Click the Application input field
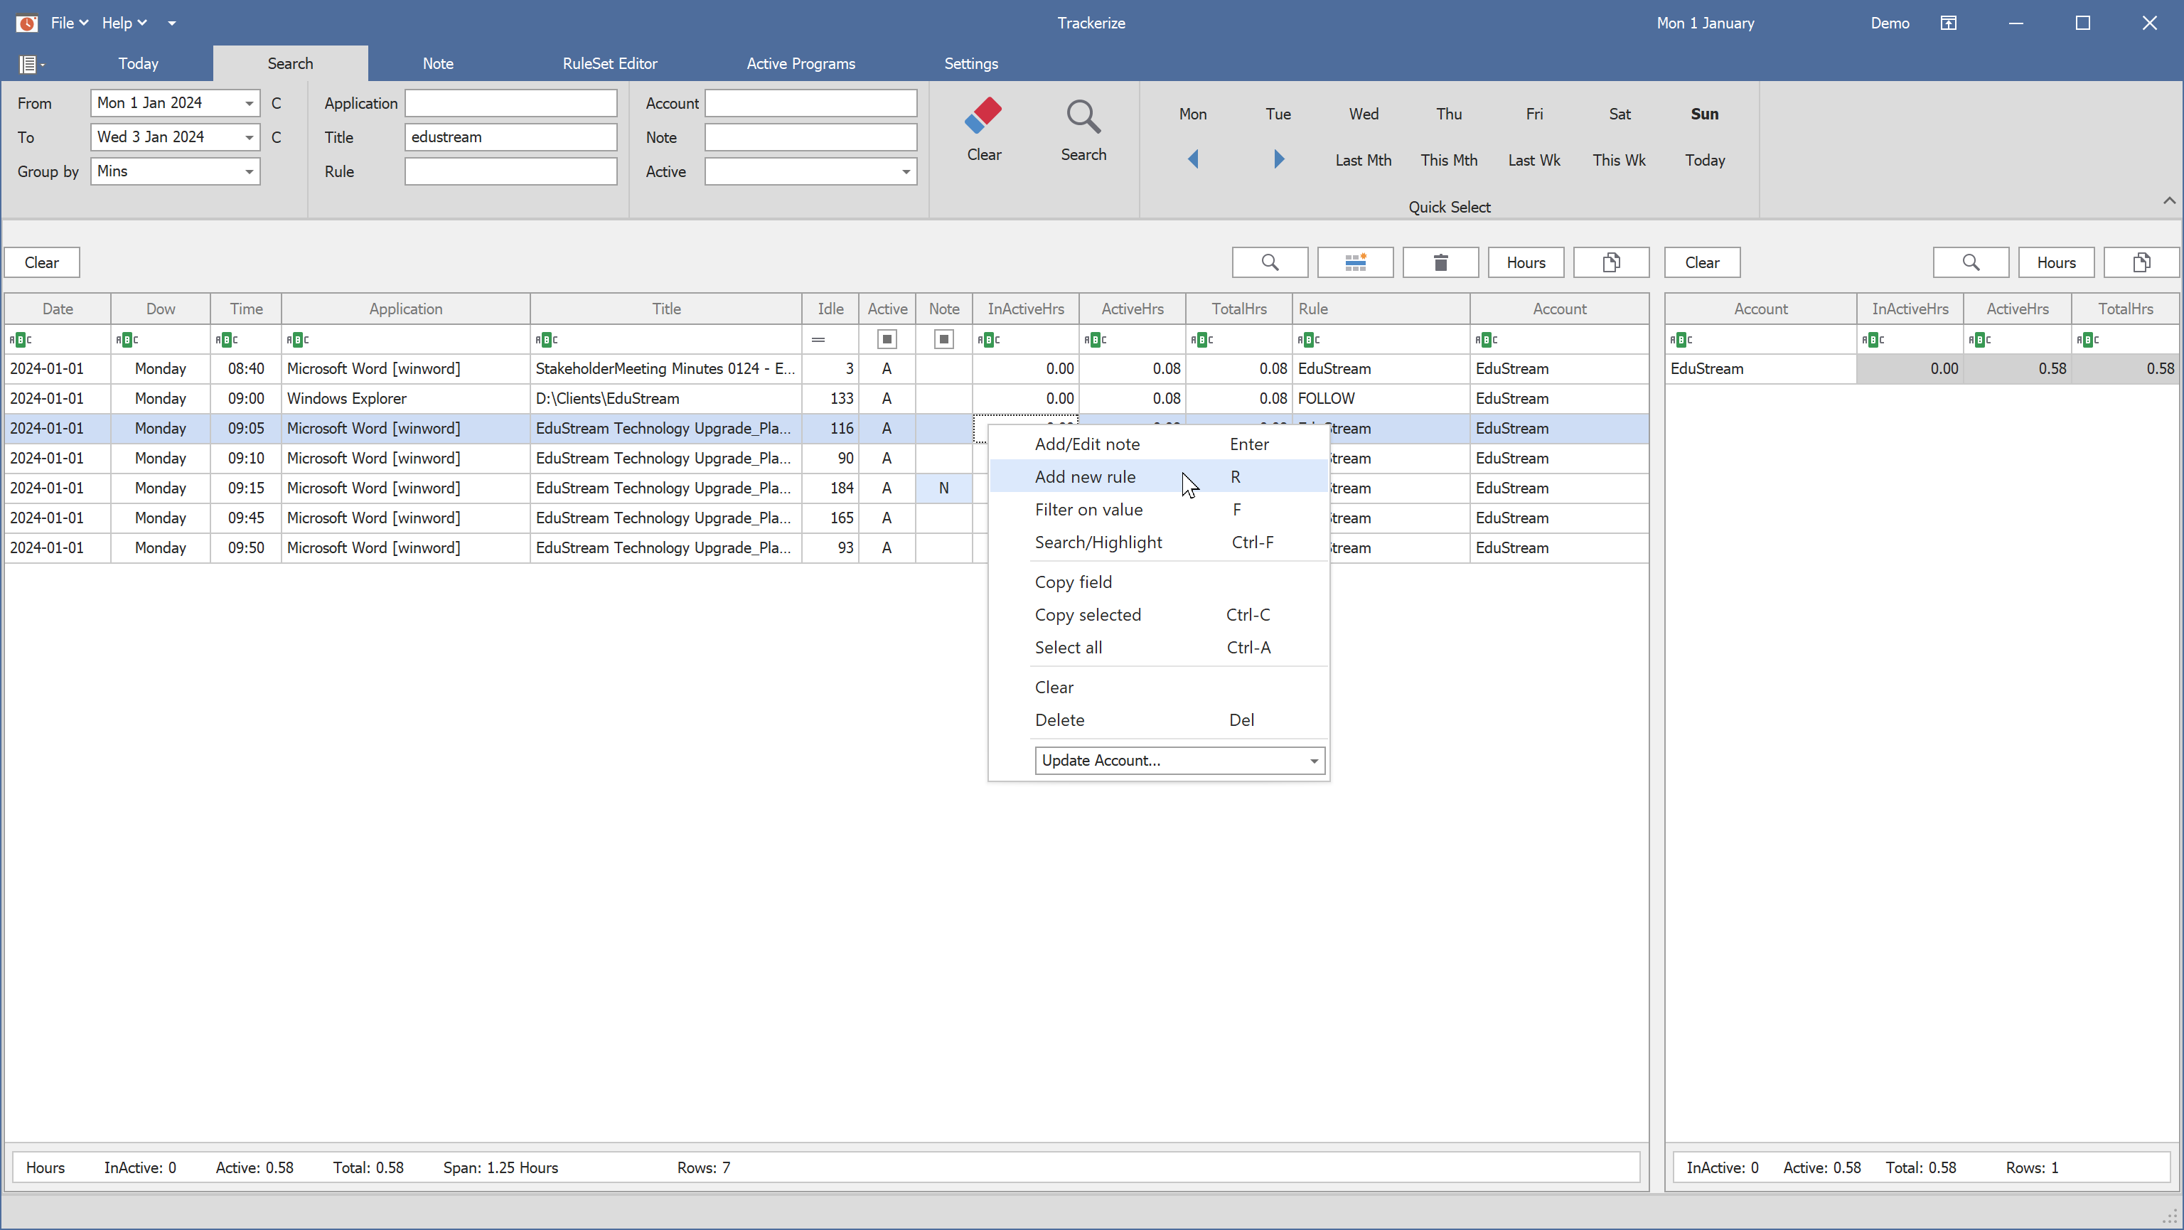Image resolution: width=2184 pixels, height=1230 pixels. [510, 103]
